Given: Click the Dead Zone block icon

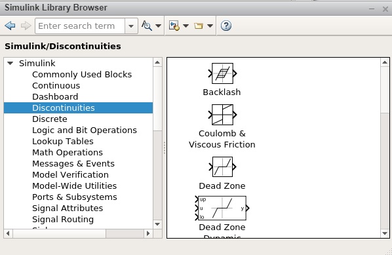Looking at the screenshot, I should click(222, 167).
